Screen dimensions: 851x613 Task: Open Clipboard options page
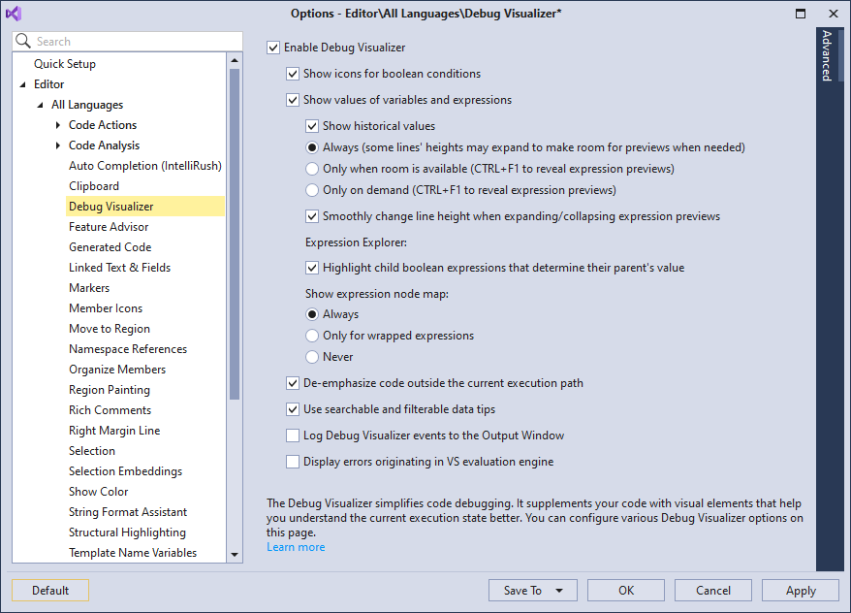click(x=94, y=186)
